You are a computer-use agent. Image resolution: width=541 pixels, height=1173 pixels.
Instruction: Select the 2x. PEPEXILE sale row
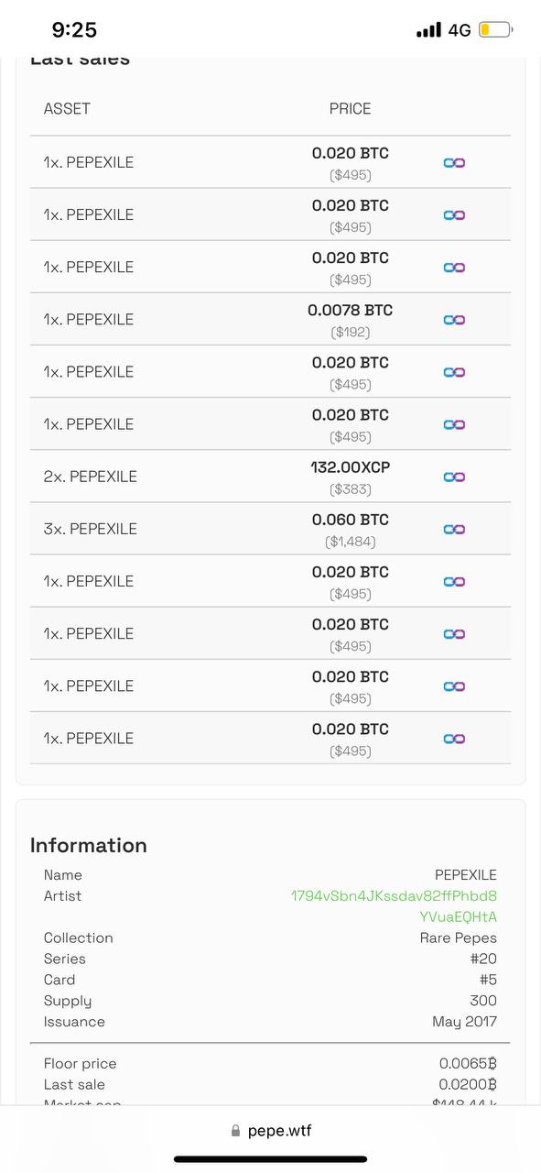(x=270, y=477)
